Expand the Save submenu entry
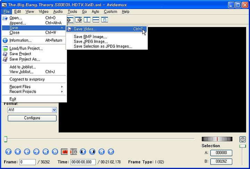Viewport: 250px width, 169px height. tap(34, 28)
